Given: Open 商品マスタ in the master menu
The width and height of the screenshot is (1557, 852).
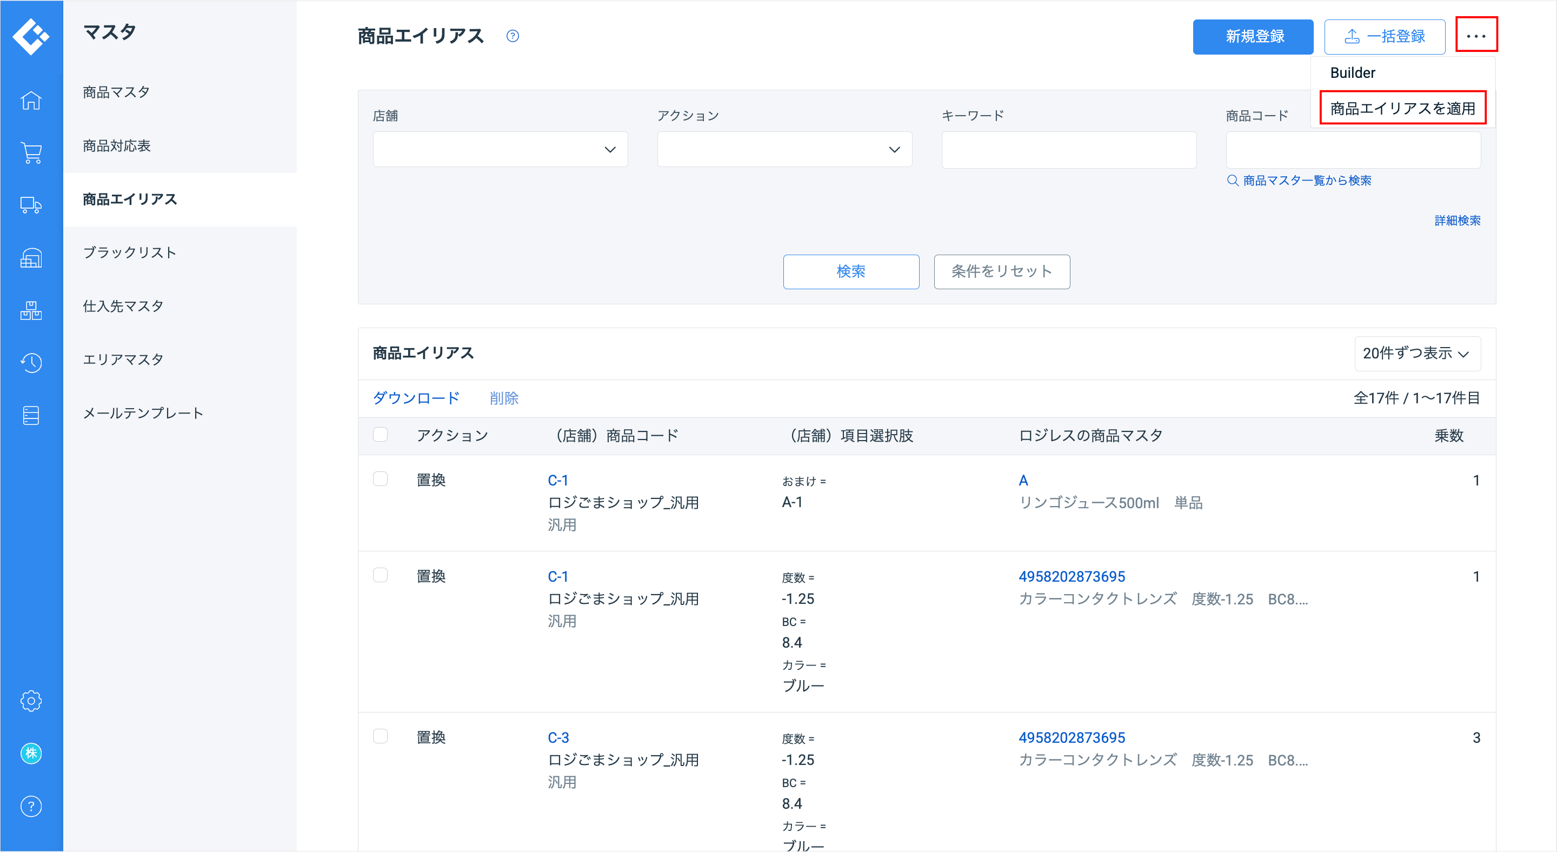Looking at the screenshot, I should pos(116,92).
